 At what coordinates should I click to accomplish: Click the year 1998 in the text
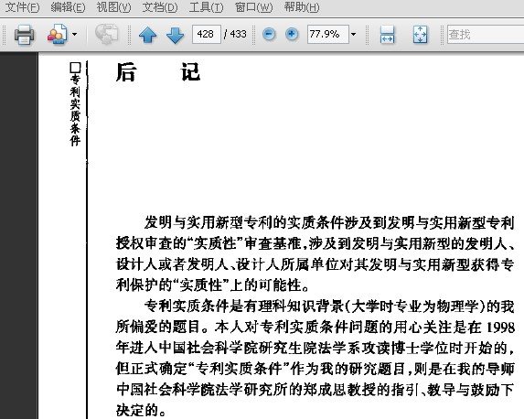[x=500, y=328]
